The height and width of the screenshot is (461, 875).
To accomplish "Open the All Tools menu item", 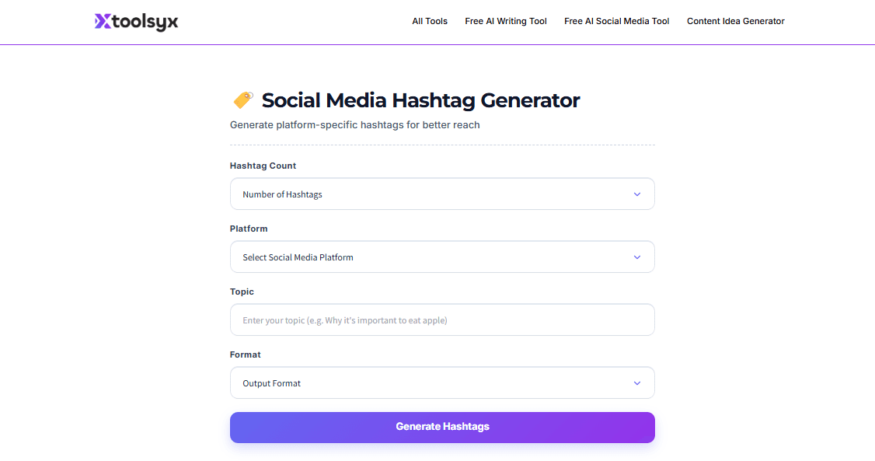I will tap(430, 21).
